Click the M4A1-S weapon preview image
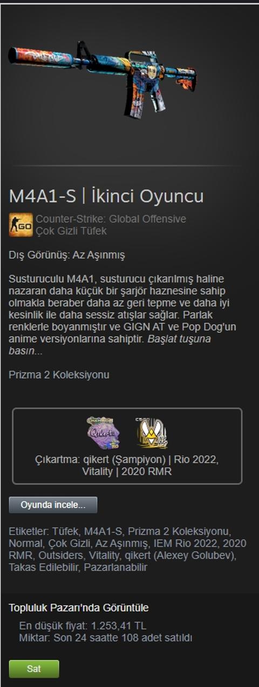This screenshot has height=687, width=259. (x=103, y=78)
